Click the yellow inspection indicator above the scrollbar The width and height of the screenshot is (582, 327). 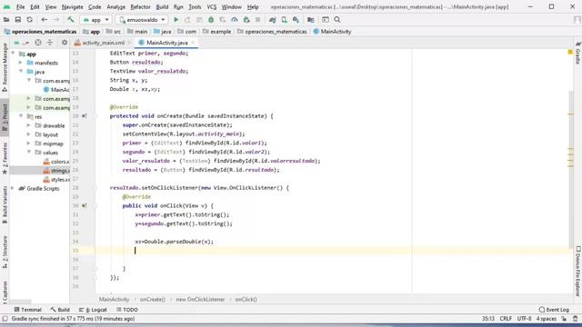pos(570,53)
